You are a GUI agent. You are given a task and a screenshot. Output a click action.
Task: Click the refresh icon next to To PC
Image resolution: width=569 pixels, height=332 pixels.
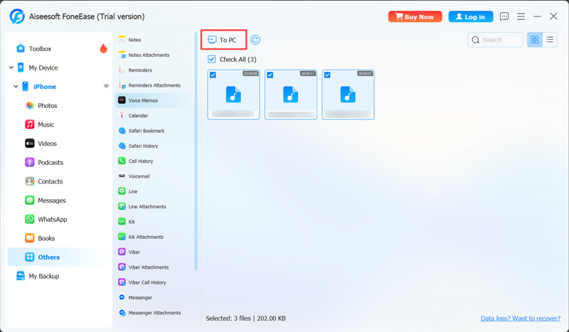255,40
